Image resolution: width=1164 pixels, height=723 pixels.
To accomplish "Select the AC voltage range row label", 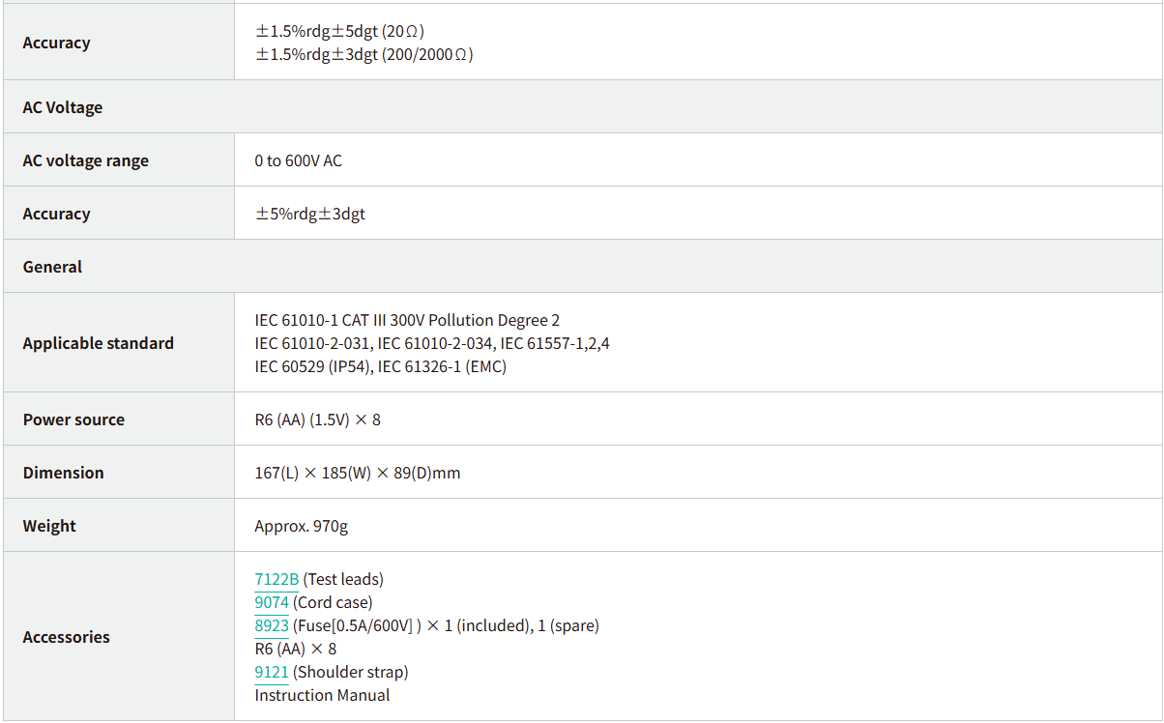I will pos(86,160).
